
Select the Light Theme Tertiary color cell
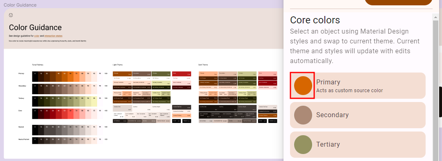click(x=161, y=74)
